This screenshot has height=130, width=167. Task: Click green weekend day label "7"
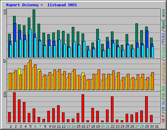[x=40, y=126]
